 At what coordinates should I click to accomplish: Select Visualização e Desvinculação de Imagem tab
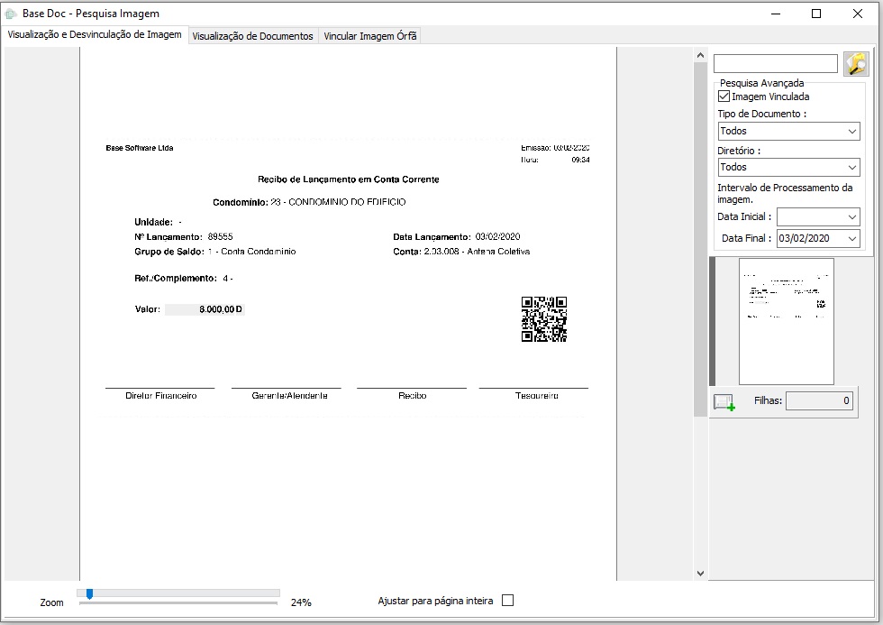[95, 34]
